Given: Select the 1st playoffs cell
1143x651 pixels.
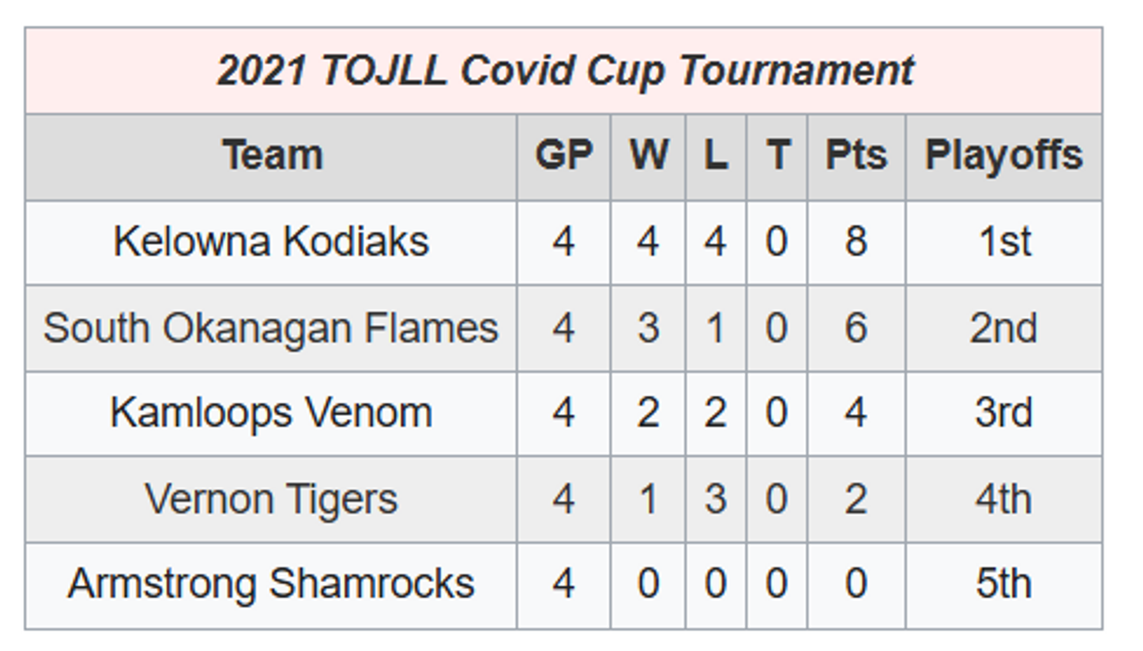Looking at the screenshot, I should pyautogui.click(x=1004, y=242).
